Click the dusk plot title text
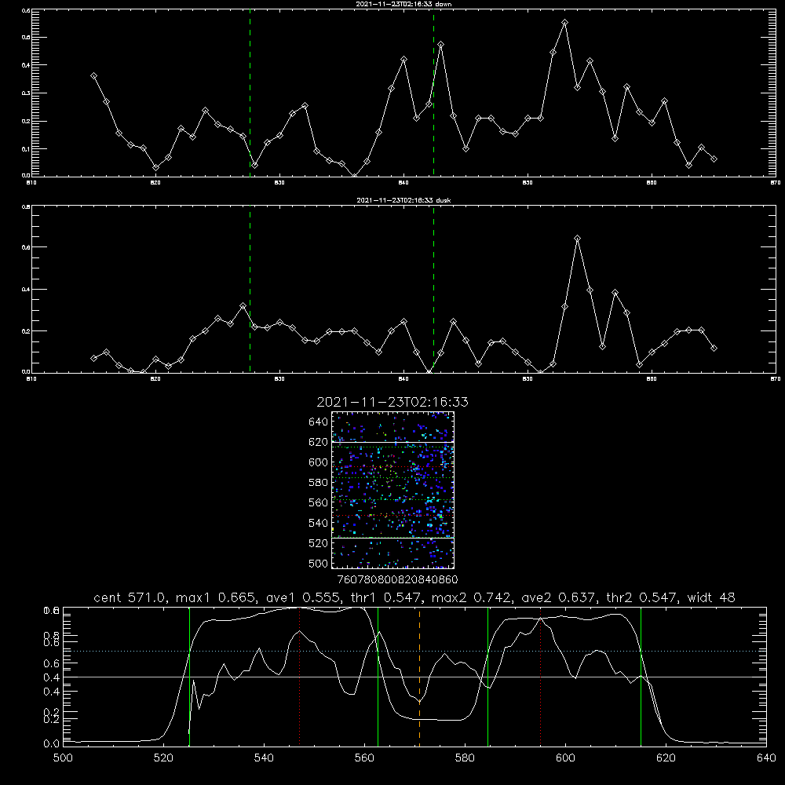 (403, 200)
